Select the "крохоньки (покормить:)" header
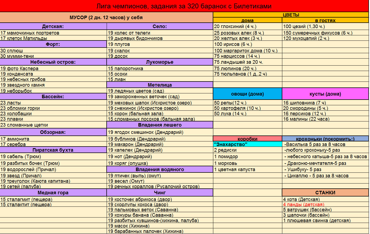370x234 pixels. (325, 139)
